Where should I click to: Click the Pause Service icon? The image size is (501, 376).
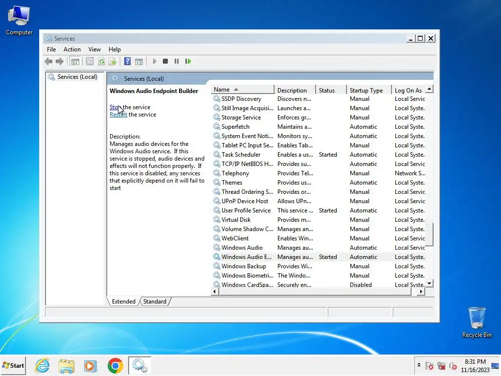pos(176,61)
